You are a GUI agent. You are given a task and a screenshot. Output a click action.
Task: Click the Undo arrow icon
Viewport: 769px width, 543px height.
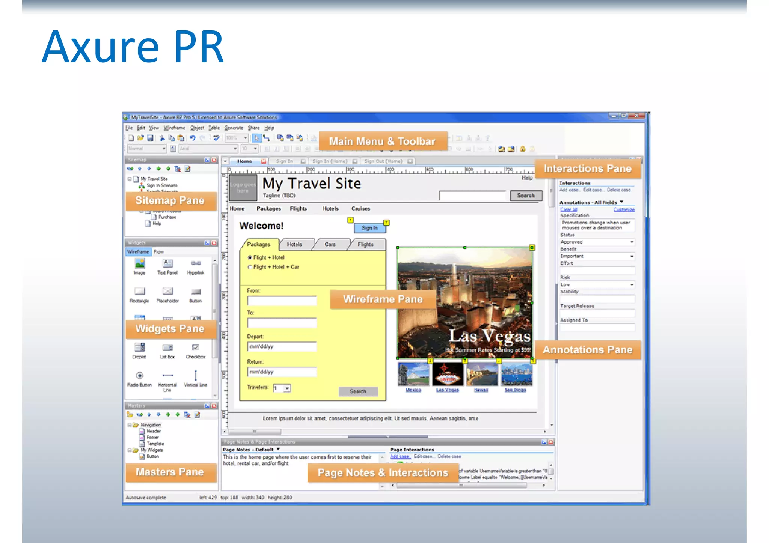coord(193,138)
